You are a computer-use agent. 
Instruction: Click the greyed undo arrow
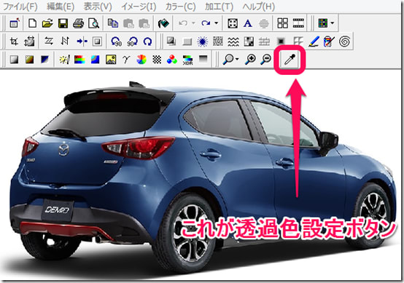click(183, 23)
